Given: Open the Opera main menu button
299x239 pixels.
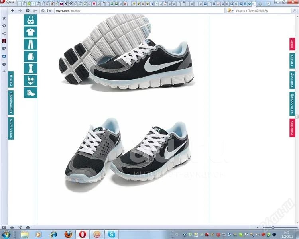Looking at the screenshot, I should click(8, 2).
